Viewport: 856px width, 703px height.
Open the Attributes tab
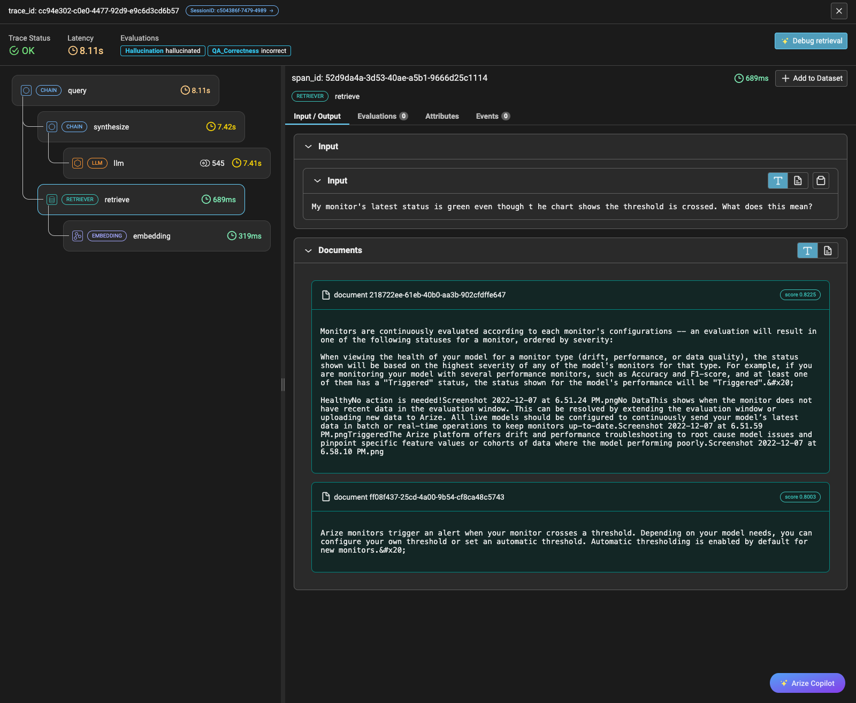pyautogui.click(x=442, y=116)
